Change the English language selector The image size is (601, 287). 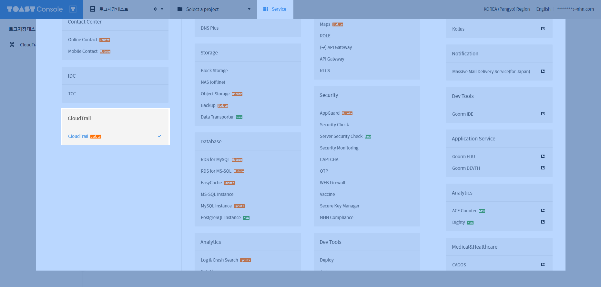(543, 9)
